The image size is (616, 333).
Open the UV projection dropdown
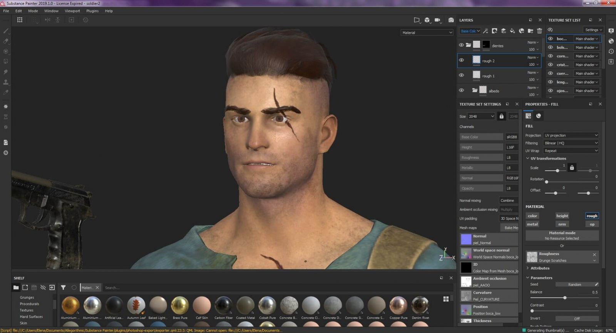(x=571, y=135)
